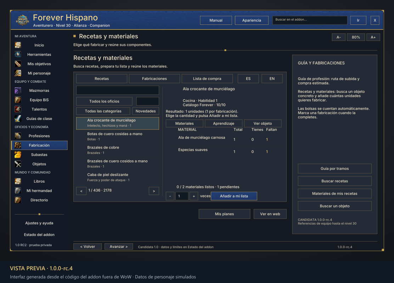
Task: Open the Todas las categorías selector
Action: 103,111
